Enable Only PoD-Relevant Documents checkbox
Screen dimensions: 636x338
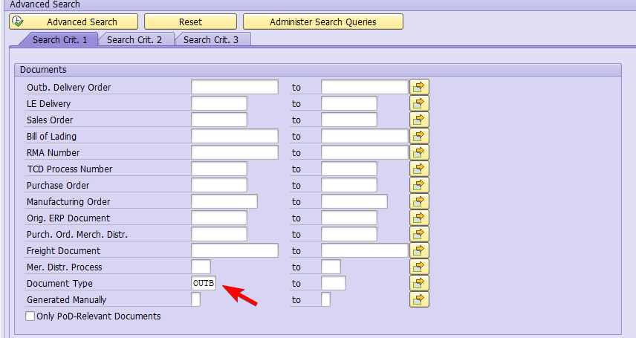pyautogui.click(x=30, y=316)
